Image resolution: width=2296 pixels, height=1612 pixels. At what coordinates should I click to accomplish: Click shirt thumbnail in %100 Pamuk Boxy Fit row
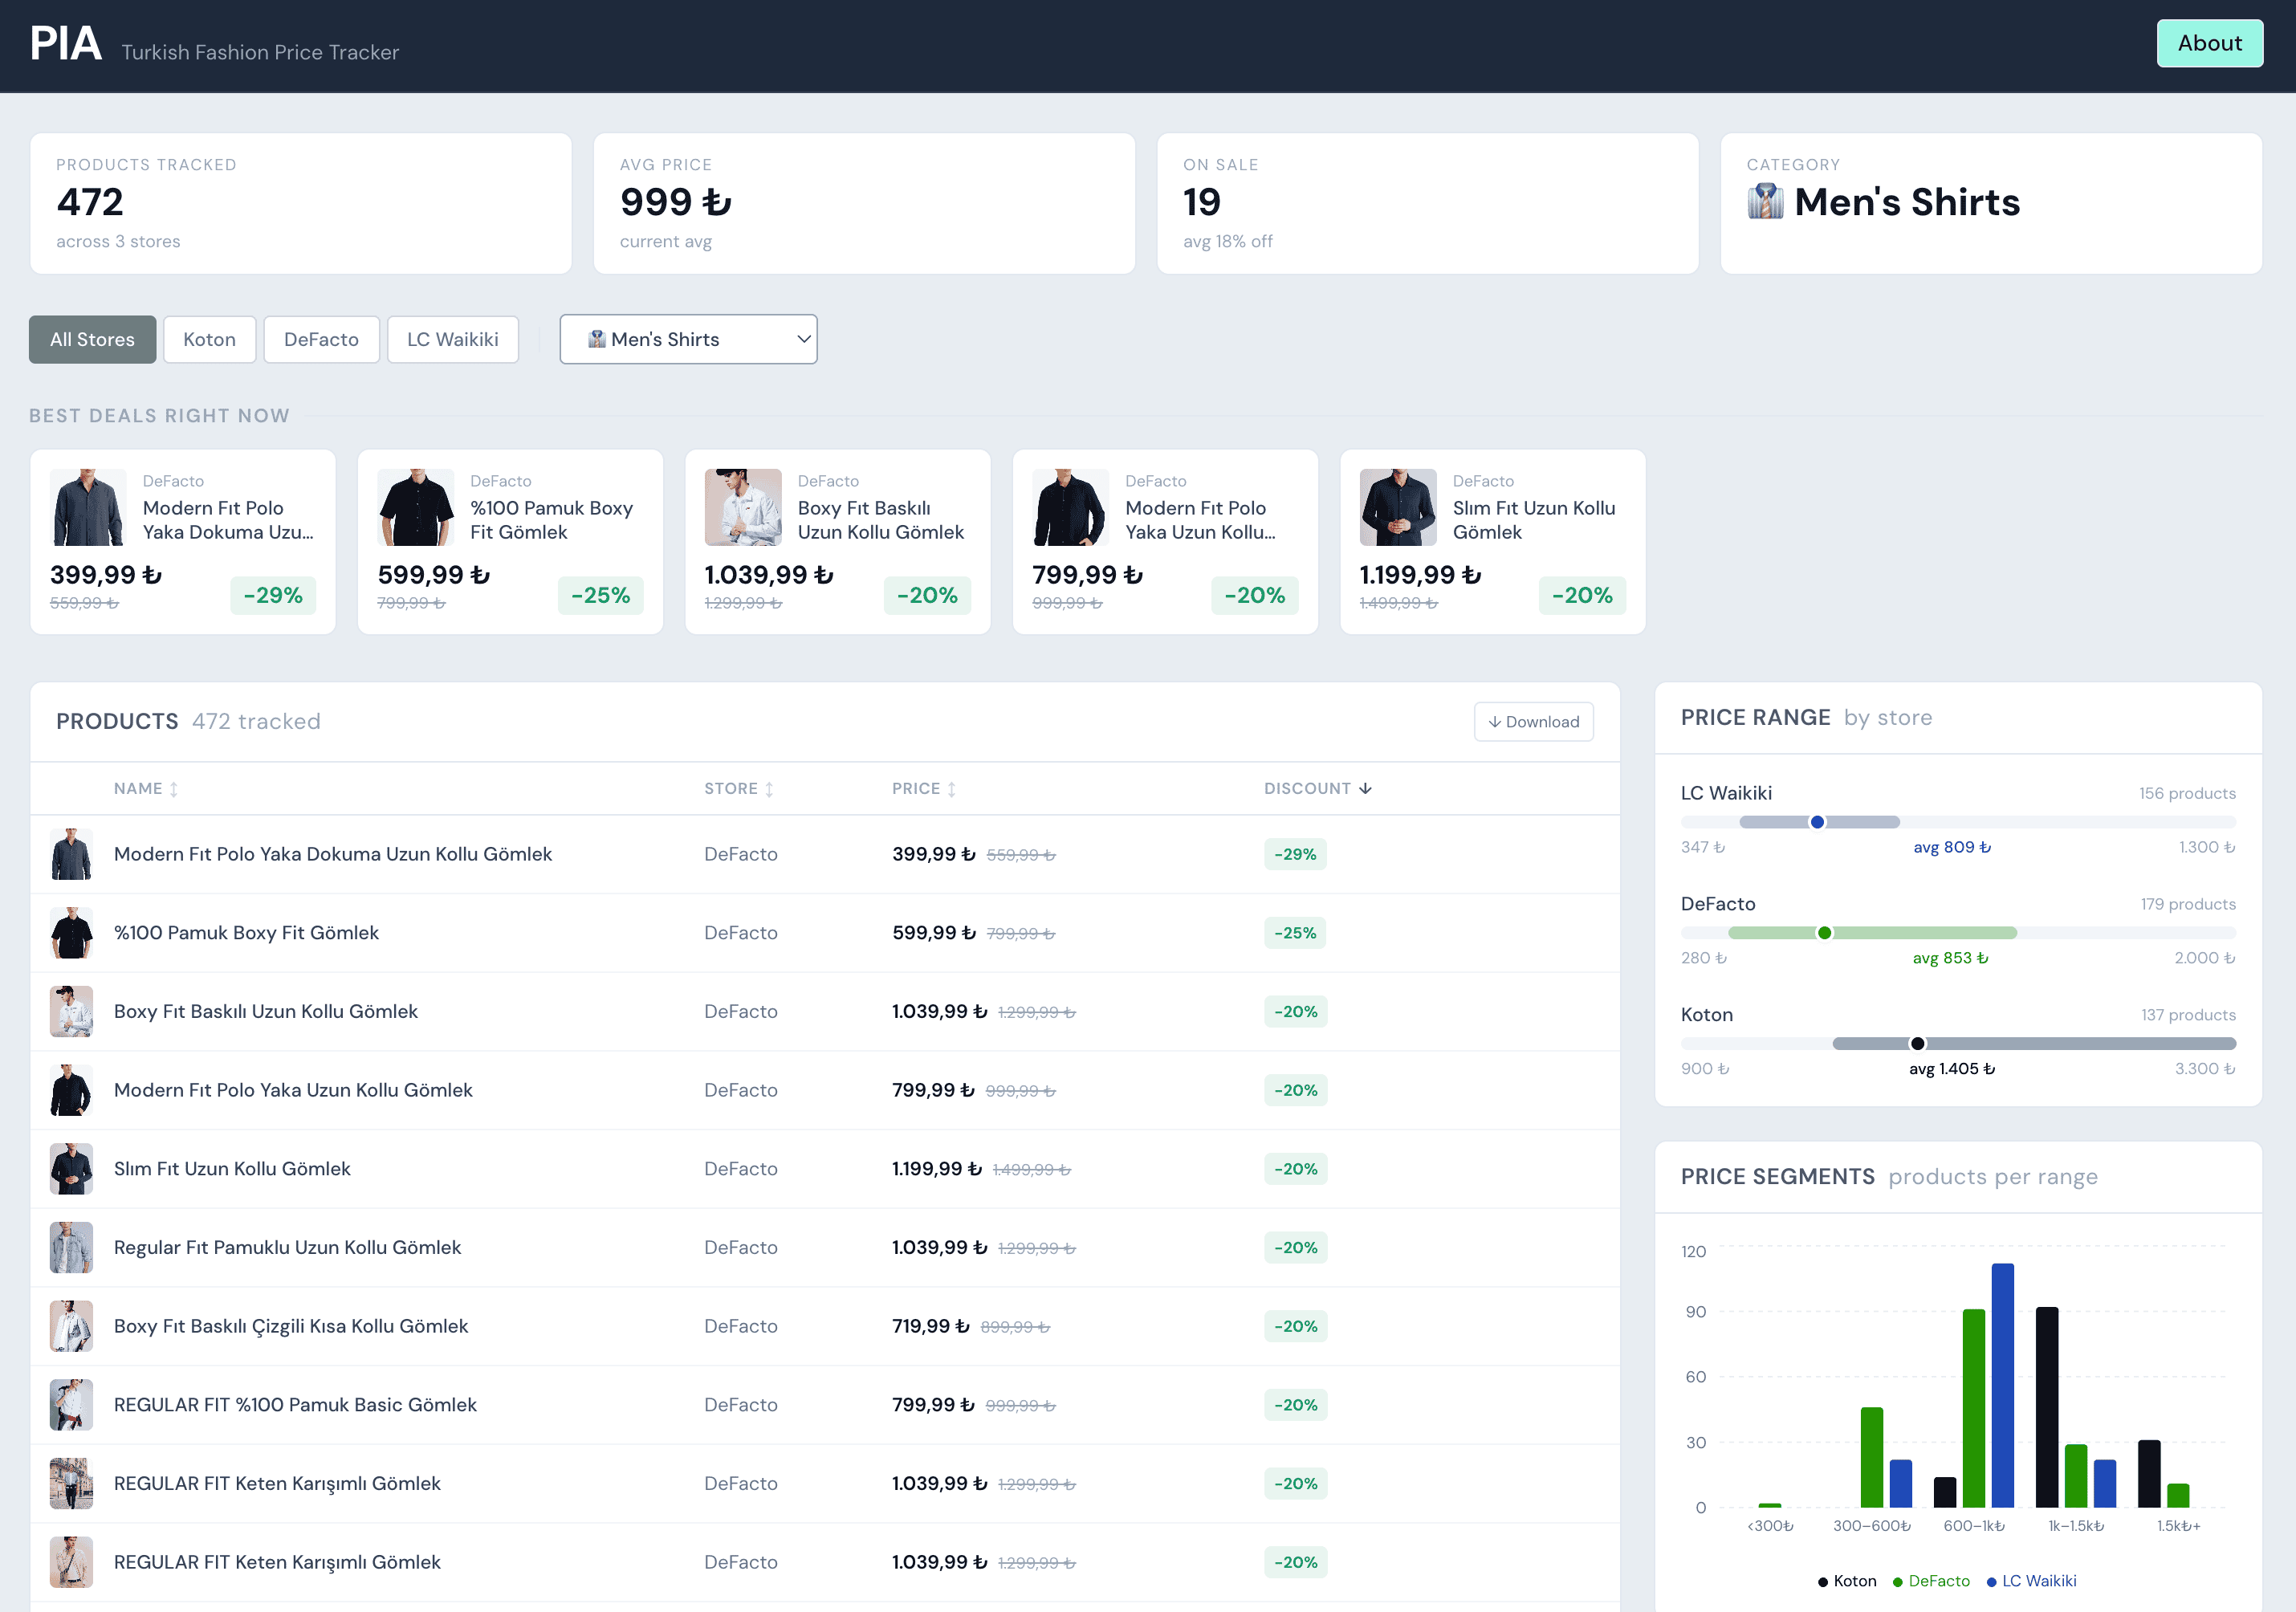tap(71, 933)
